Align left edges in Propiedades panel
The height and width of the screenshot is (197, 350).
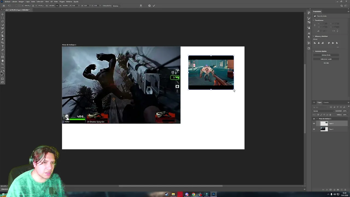coord(315,43)
